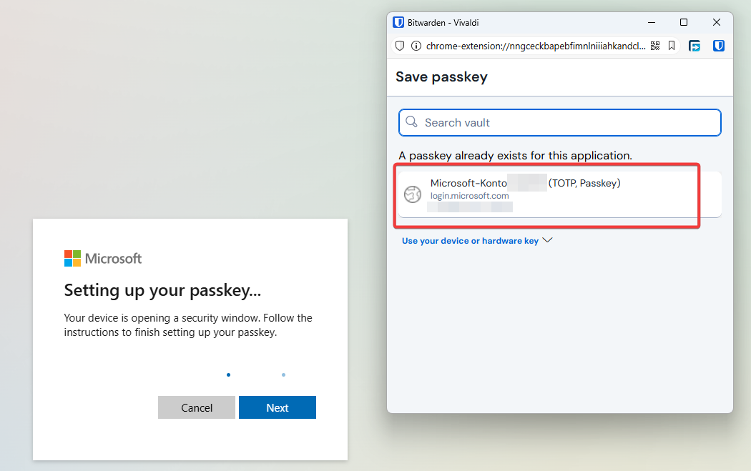Image resolution: width=751 pixels, height=471 pixels.
Task: Open the Bitwarden extension toolbar icon
Action: [718, 46]
